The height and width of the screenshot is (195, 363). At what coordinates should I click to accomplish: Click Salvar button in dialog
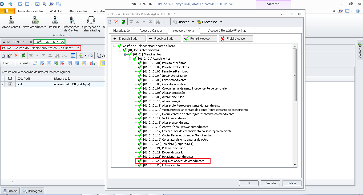pyautogui.click(x=292, y=183)
